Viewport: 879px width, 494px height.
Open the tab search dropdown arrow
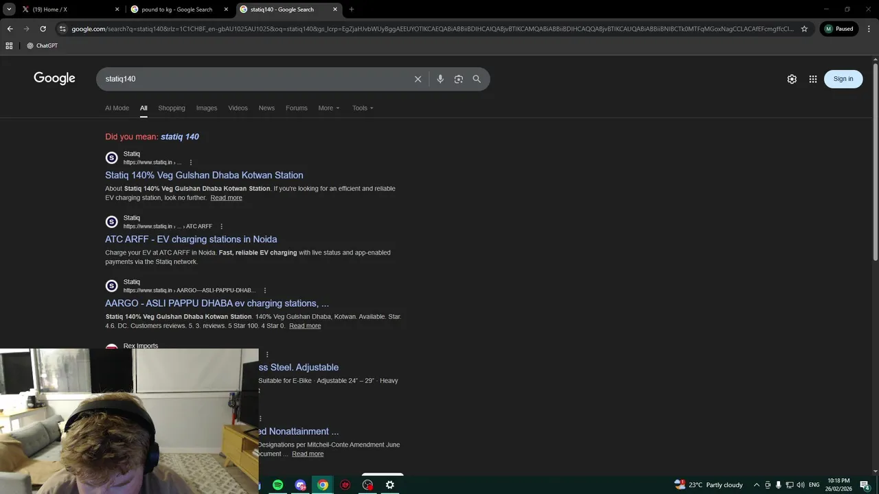pyautogui.click(x=9, y=10)
